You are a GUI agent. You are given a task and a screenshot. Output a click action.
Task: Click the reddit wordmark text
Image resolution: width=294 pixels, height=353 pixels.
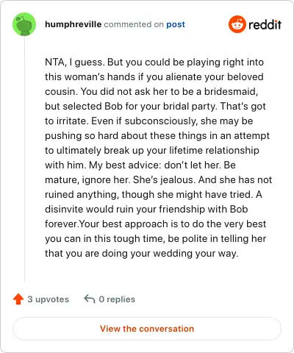(265, 24)
